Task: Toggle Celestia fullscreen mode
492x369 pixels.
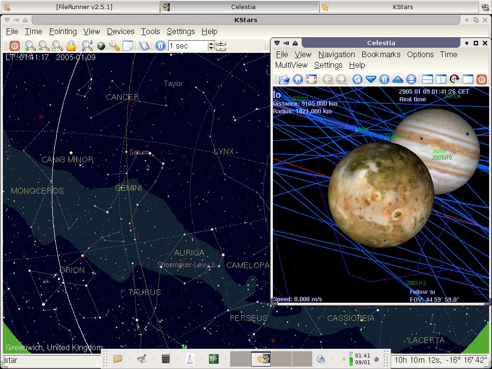Action: point(311,79)
